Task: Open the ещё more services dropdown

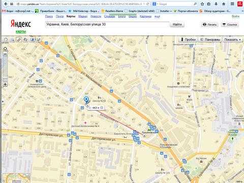Action: 157,16
